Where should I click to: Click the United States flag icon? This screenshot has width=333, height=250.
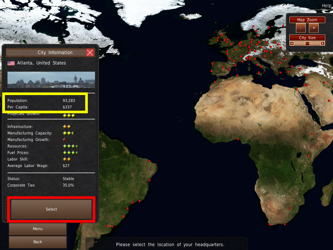click(x=11, y=63)
